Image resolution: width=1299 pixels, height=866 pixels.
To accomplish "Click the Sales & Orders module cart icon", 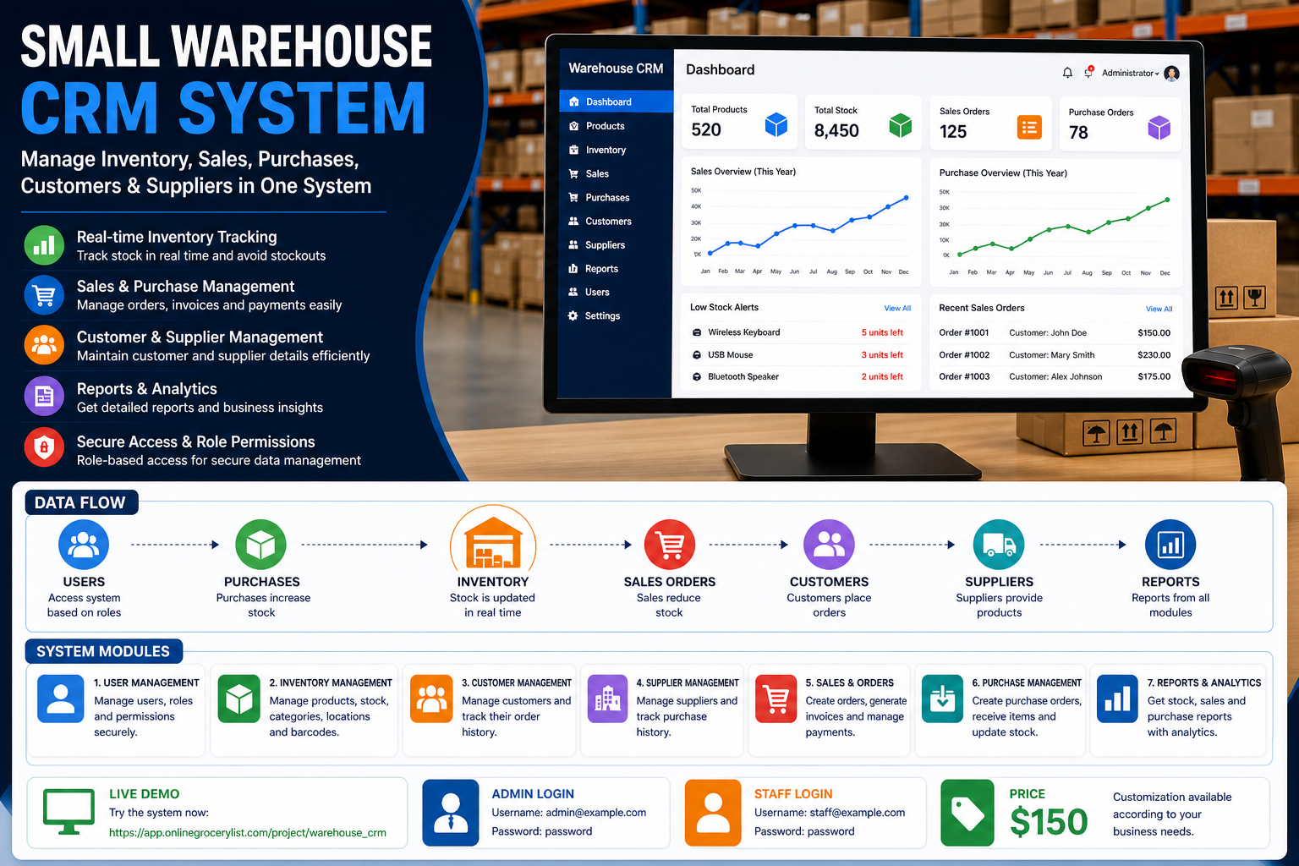I will [776, 699].
